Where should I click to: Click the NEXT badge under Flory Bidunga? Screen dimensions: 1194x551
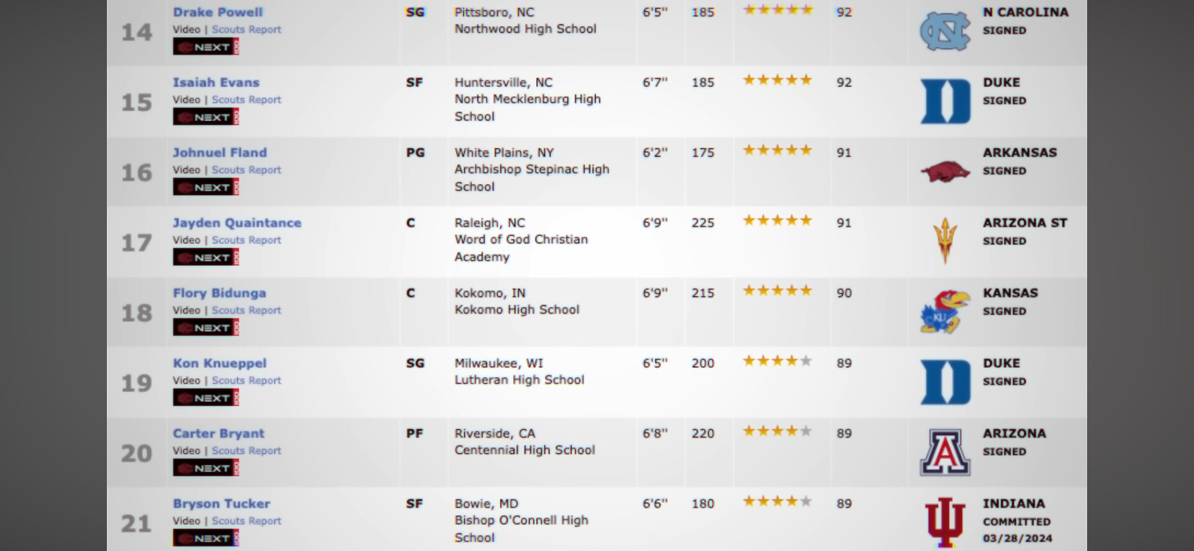[x=206, y=328]
